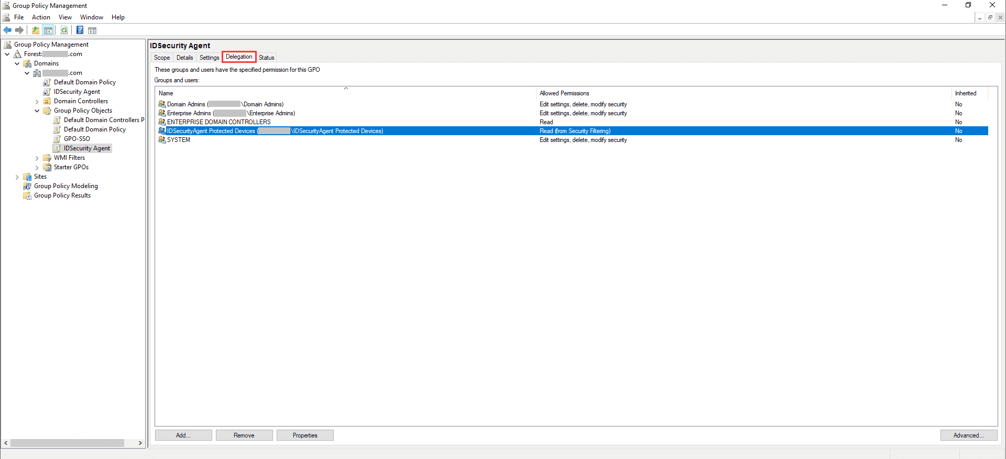The height and width of the screenshot is (459, 1006).
Task: Collapse the Domains tree node
Action: point(17,63)
